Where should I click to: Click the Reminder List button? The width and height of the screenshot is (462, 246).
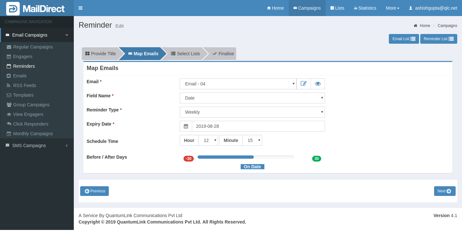(438, 39)
